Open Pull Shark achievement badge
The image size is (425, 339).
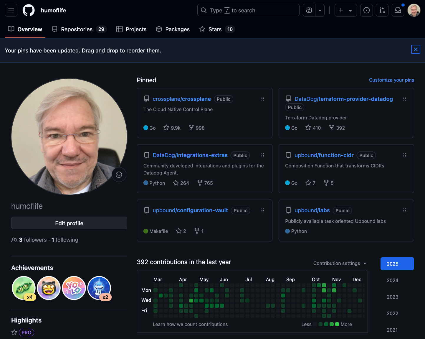(x=99, y=288)
